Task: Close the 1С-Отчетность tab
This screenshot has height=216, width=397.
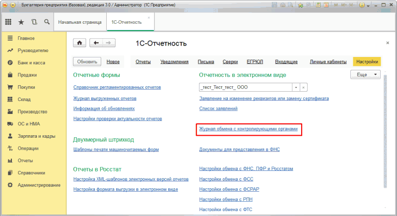Action: [149, 17]
